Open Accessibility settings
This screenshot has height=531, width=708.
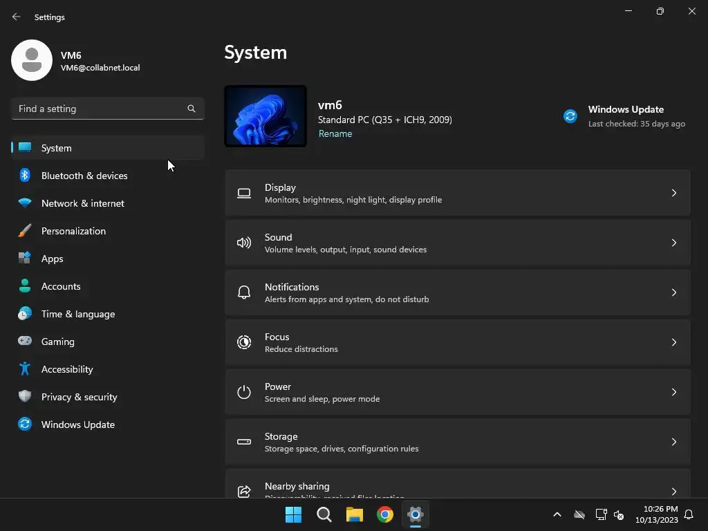coord(67,369)
